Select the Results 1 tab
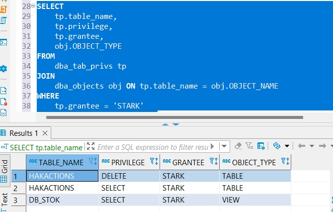Image resolution: width=333 pixels, height=212 pixels. 24,133
